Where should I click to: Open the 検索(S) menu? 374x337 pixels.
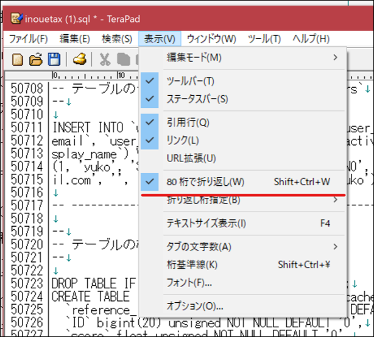[117, 38]
